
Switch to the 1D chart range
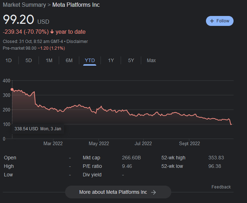(x=8, y=60)
